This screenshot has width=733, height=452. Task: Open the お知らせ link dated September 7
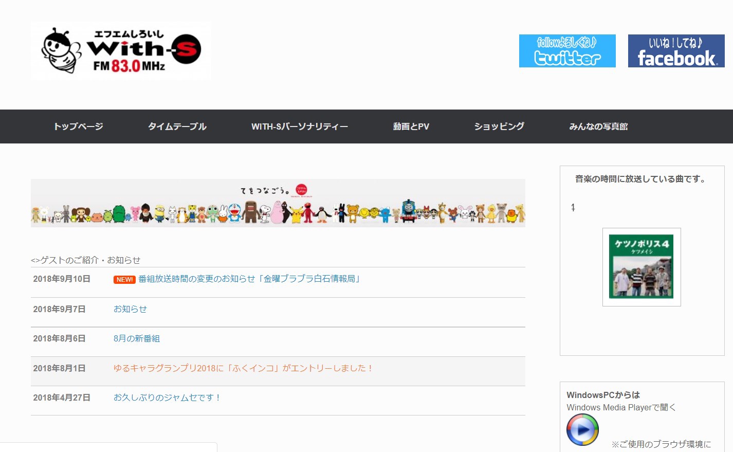(130, 309)
